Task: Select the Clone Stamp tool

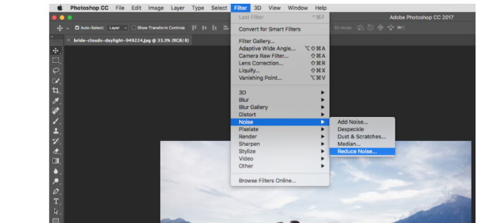Action: coord(56,131)
